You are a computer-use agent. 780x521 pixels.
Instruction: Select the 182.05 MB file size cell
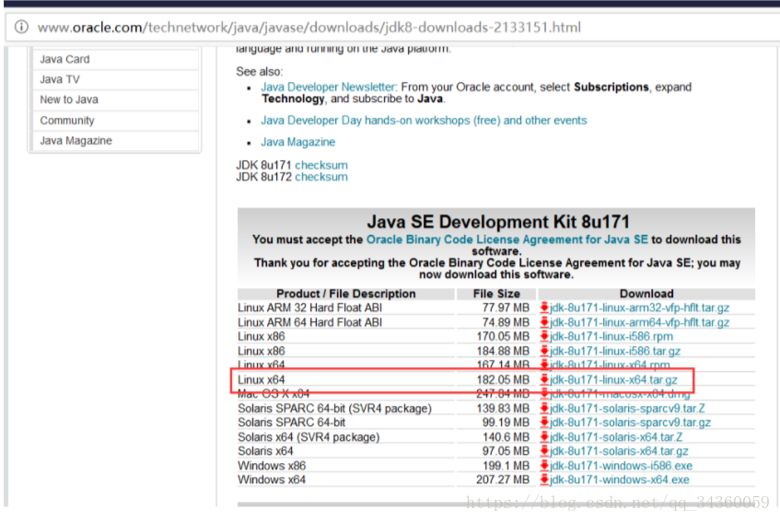tap(503, 380)
